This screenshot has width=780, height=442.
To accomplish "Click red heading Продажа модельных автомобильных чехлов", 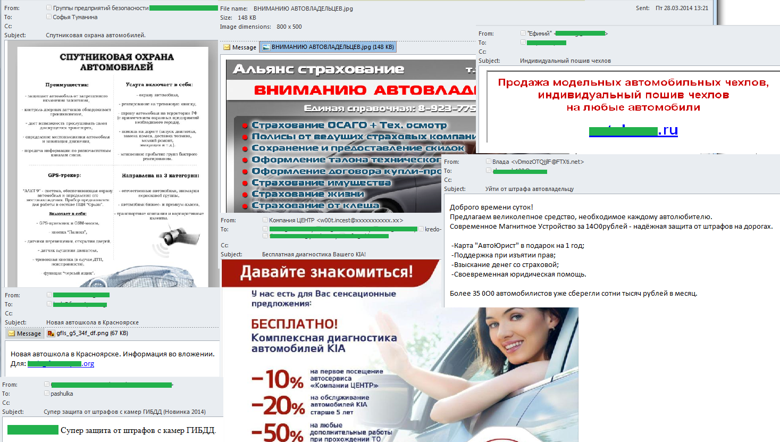I will [633, 82].
